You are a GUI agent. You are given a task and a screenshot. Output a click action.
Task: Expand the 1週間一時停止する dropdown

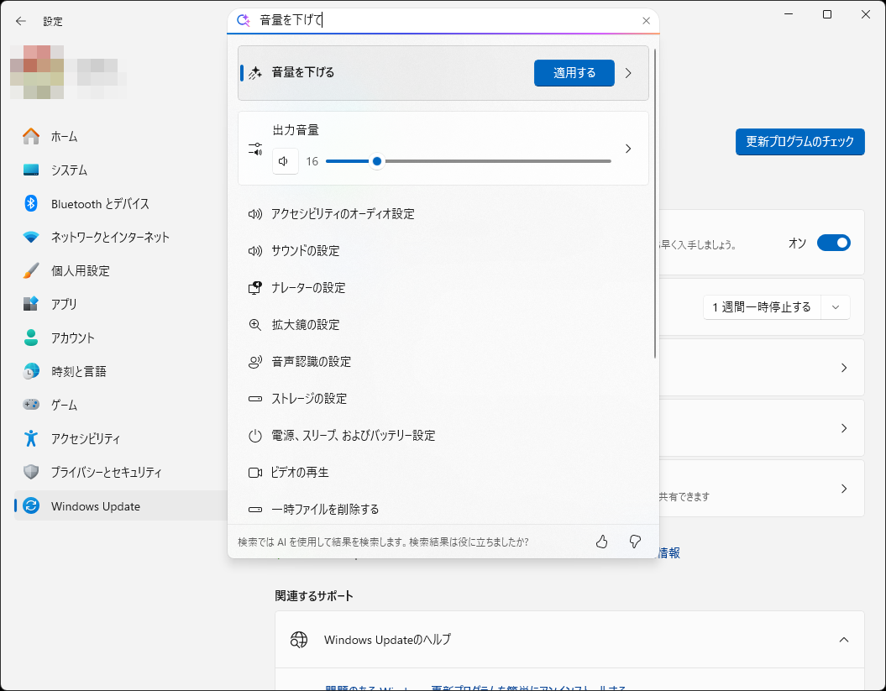click(x=835, y=307)
